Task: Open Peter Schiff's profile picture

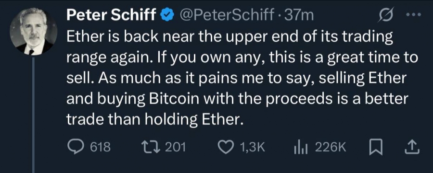Action: click(x=33, y=31)
